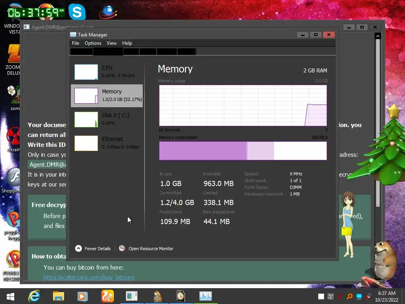Click the Skype desktop icon
Screen dimensions: 405x304
click(x=77, y=12)
